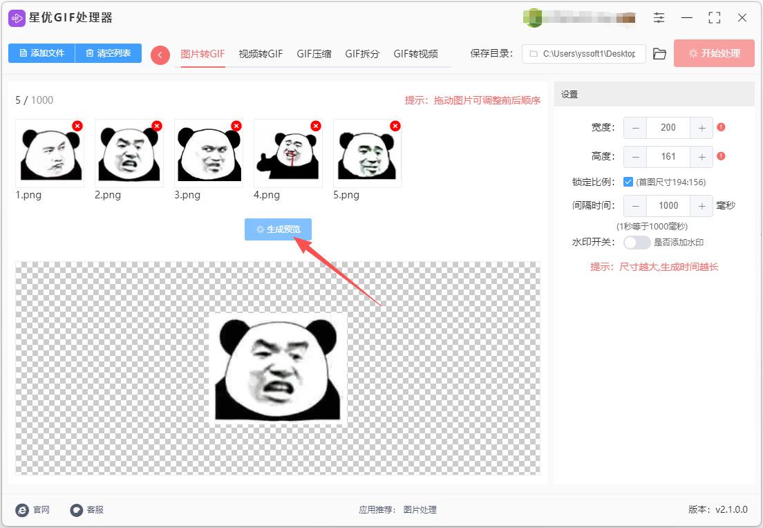Click the 保存目录 path field
This screenshot has height=528, width=763.
tap(584, 54)
